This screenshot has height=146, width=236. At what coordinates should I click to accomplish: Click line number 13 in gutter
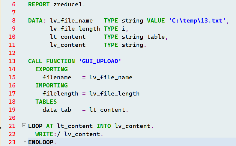(12, 61)
